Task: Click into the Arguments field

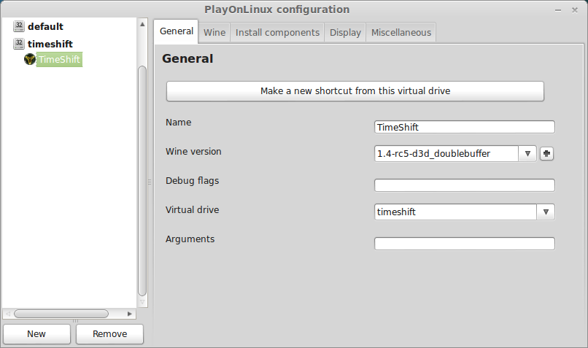Action: (464, 244)
